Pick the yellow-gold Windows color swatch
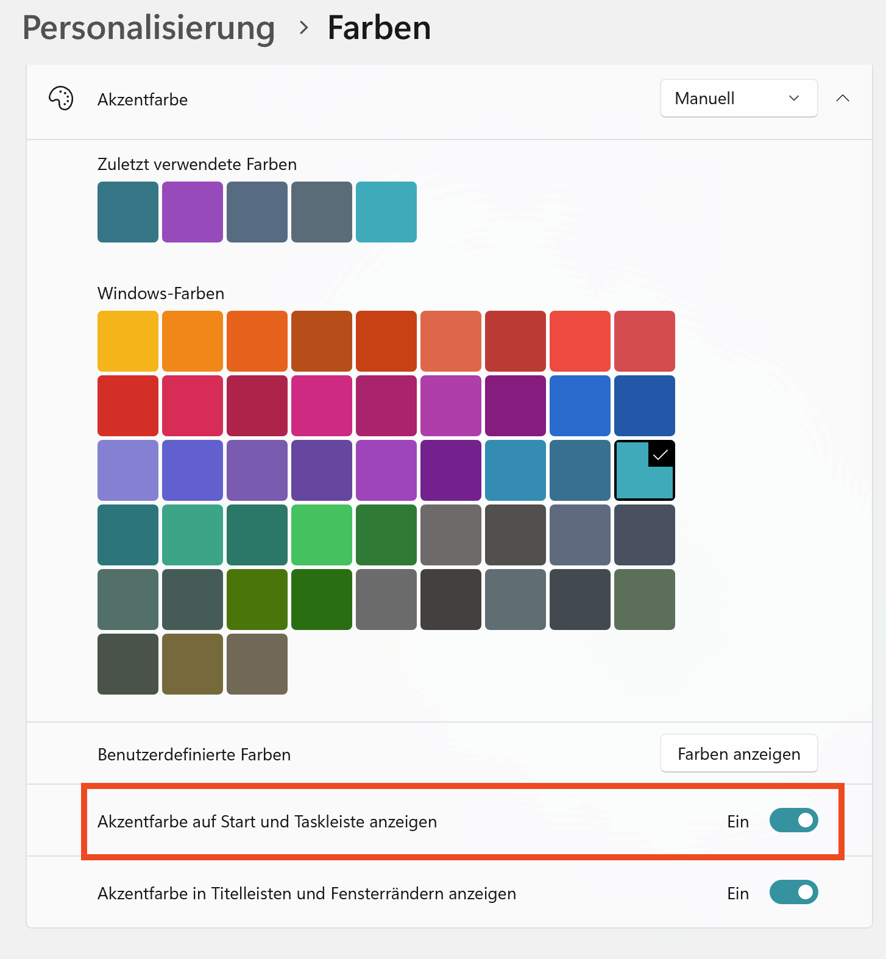Viewport: 886px width, 959px height. 128,341
